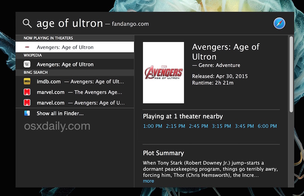Select the Wikipedia W icon
This screenshot has height=196, width=304.
click(27, 64)
